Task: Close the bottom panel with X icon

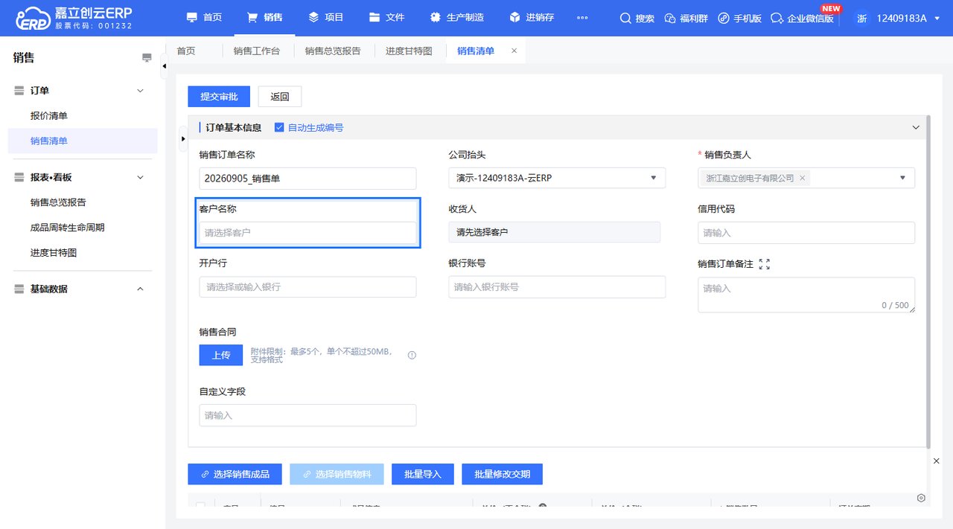Action: point(937,461)
